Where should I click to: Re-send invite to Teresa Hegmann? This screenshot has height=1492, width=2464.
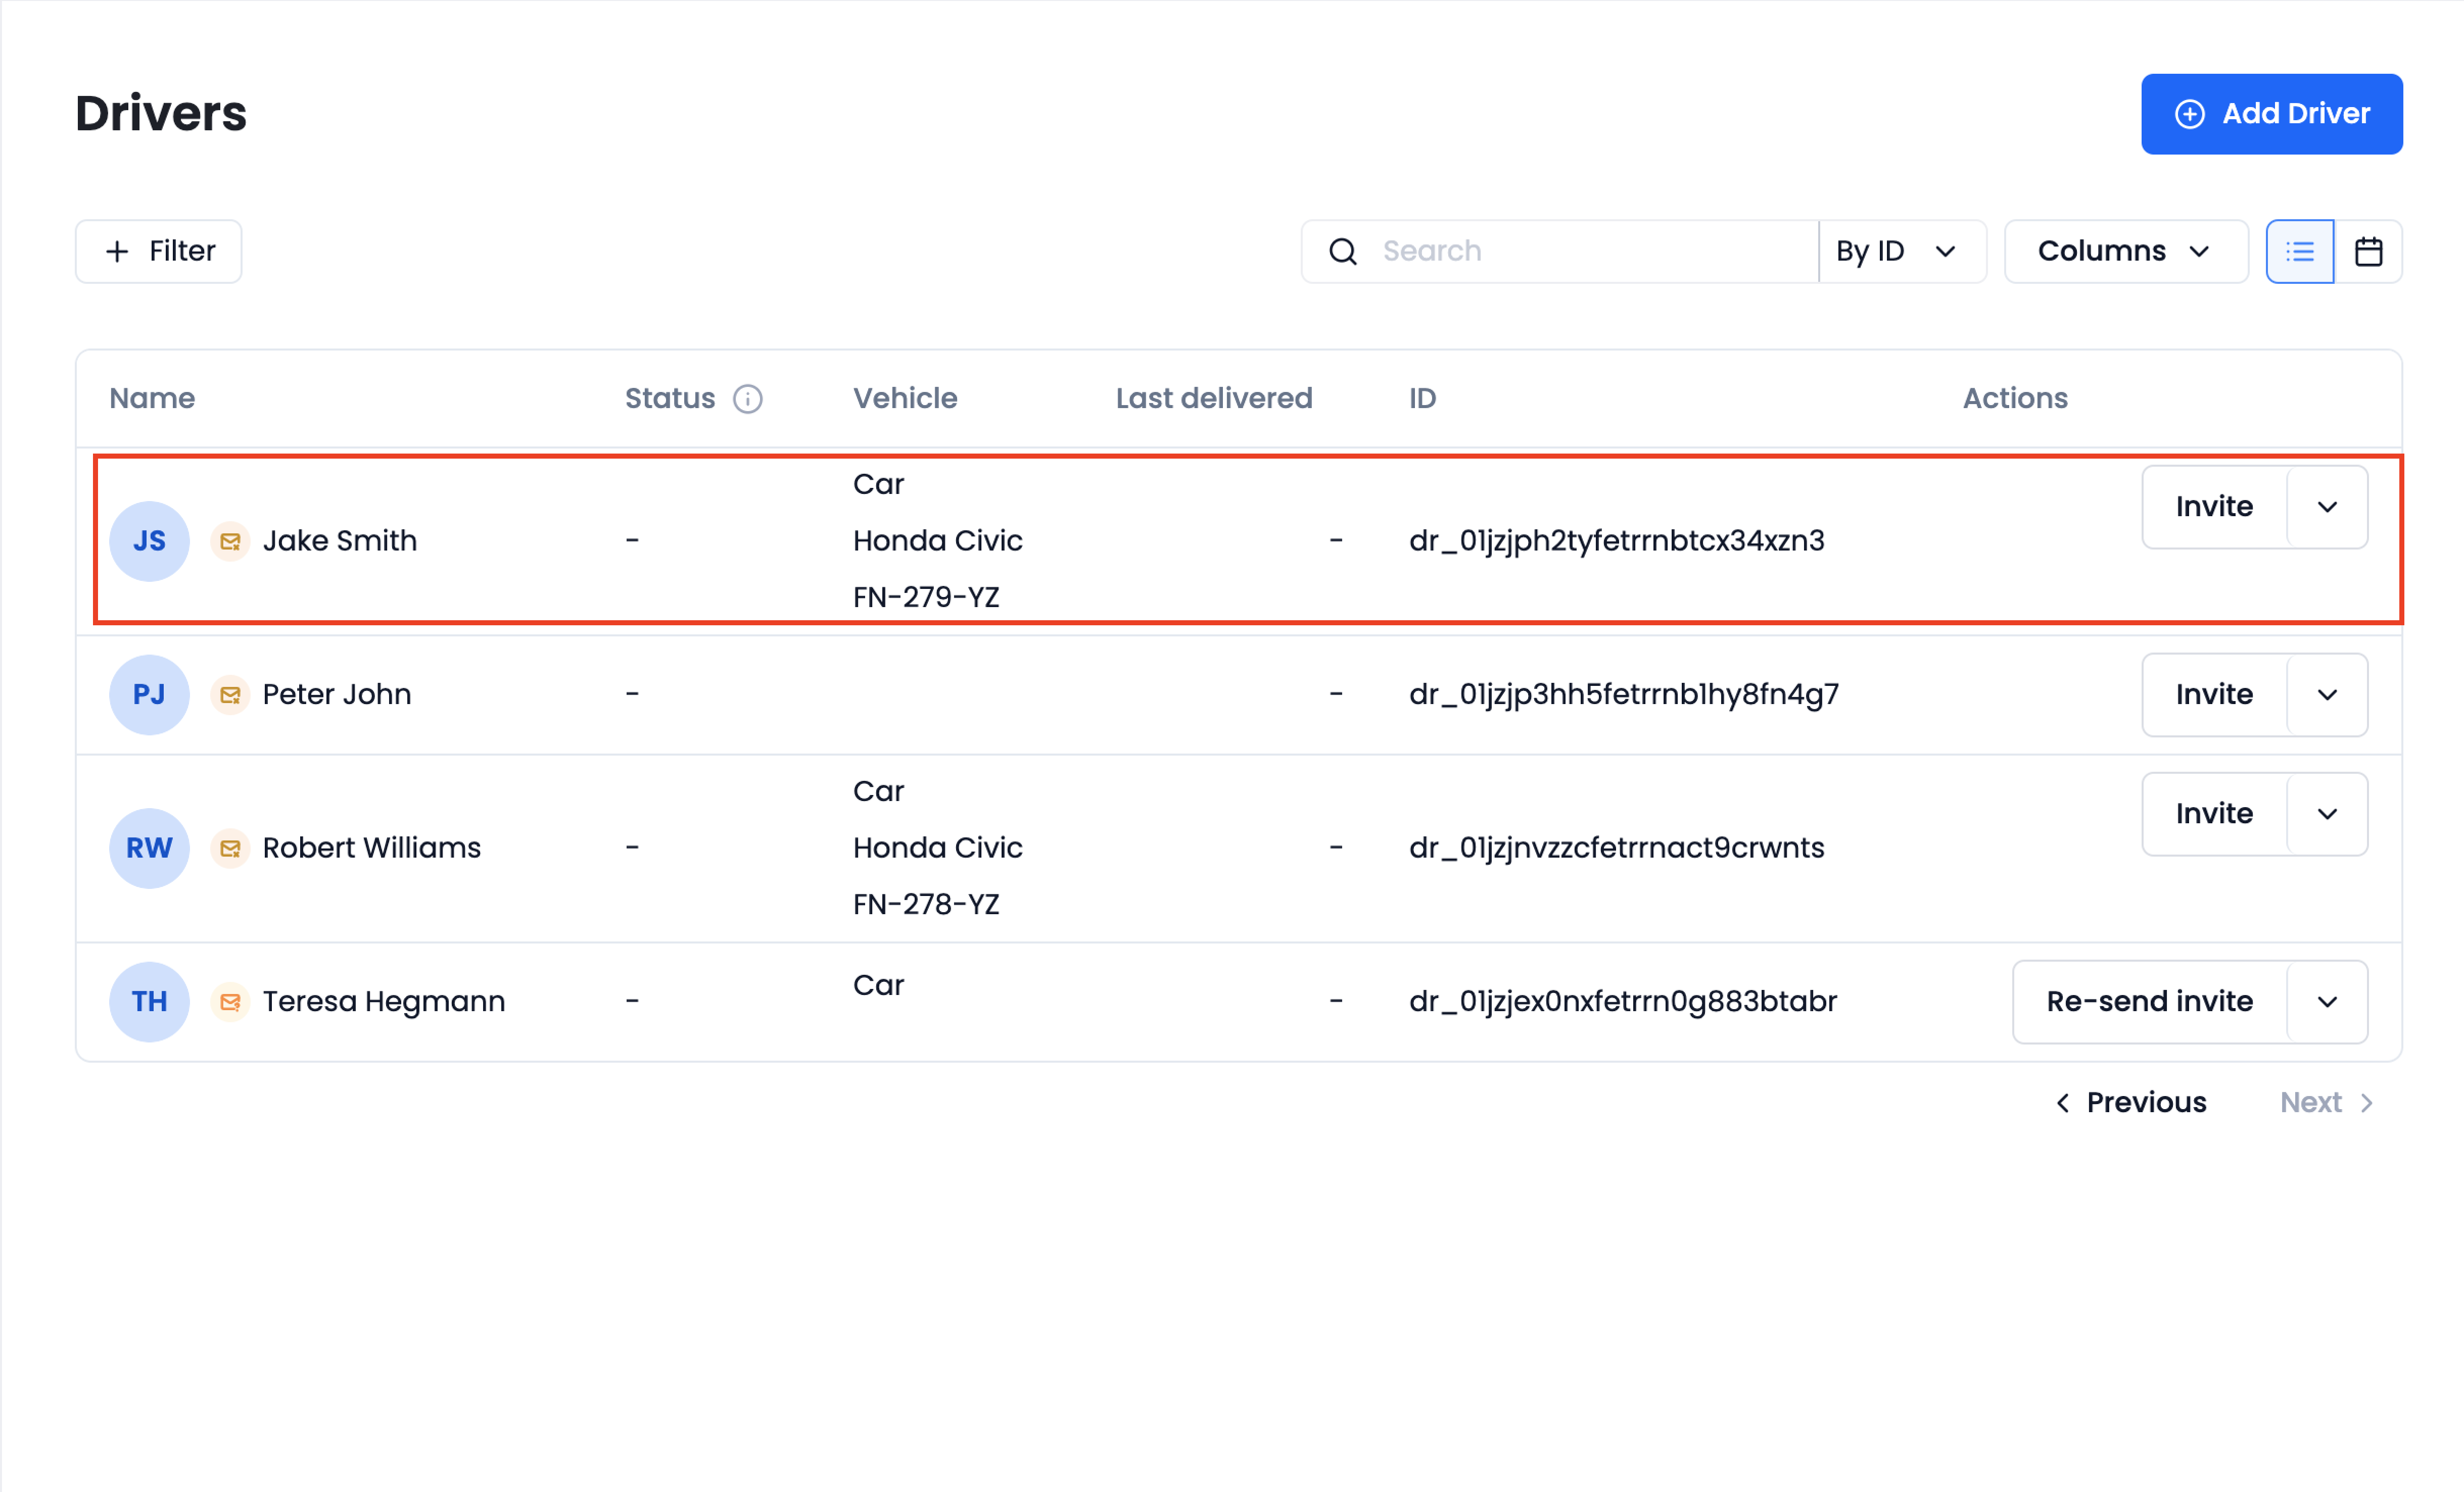point(2149,1002)
